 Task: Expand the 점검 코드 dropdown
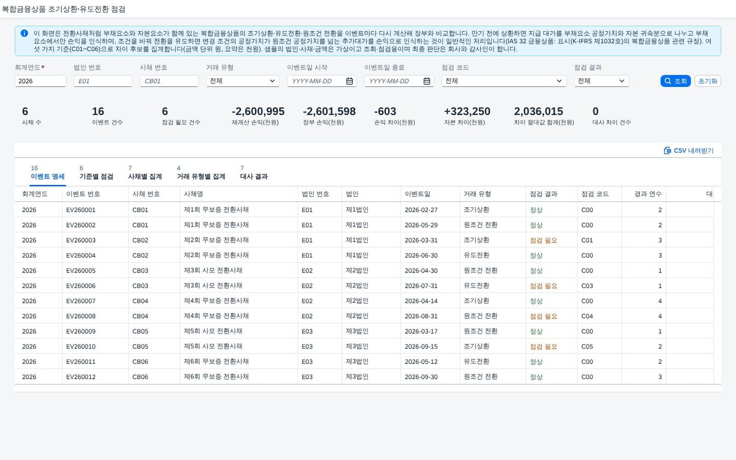(x=504, y=81)
